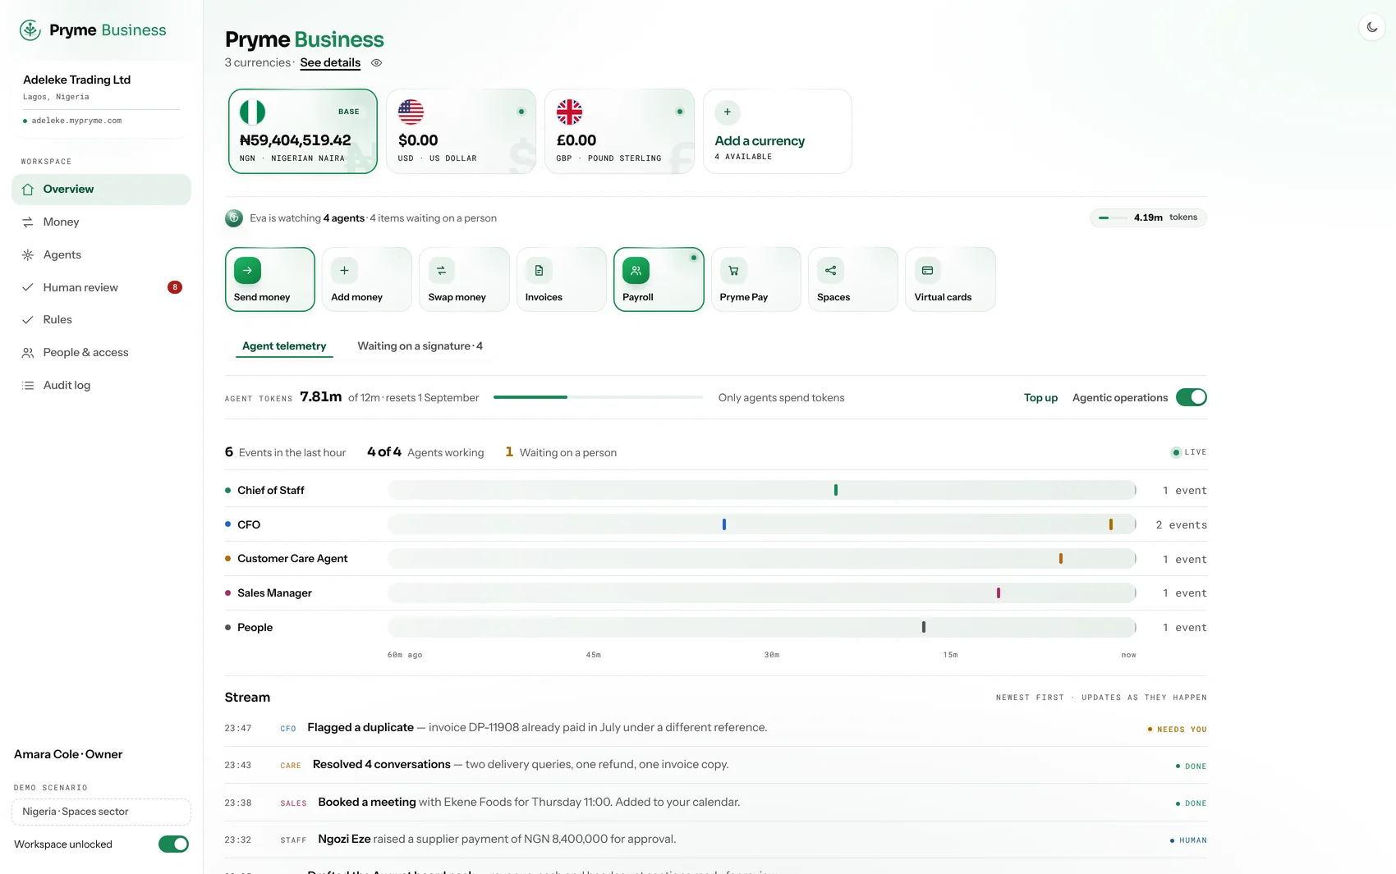Click the See details link

click(330, 63)
